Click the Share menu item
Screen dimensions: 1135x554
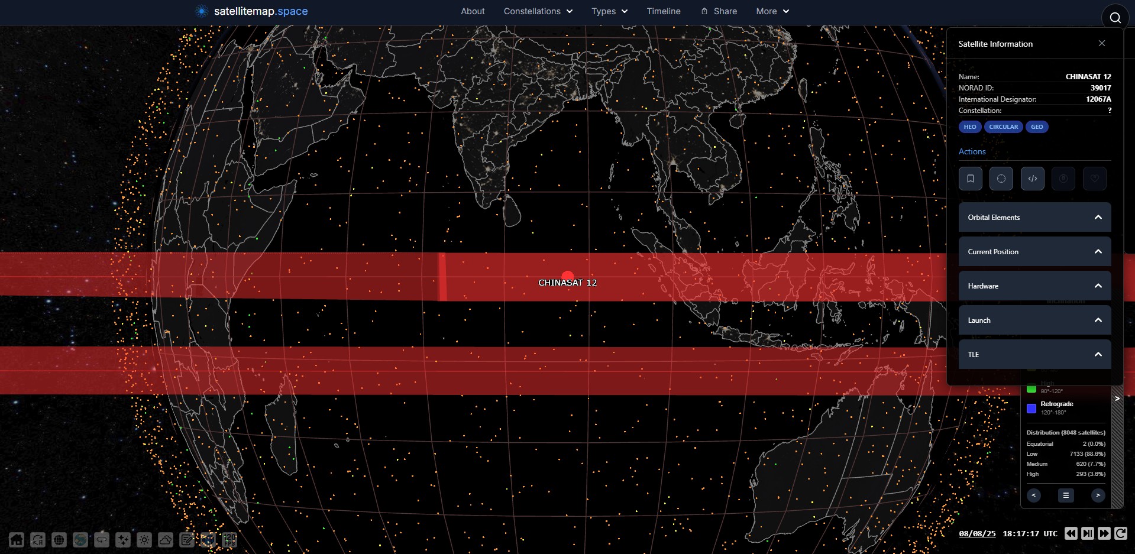tap(719, 11)
